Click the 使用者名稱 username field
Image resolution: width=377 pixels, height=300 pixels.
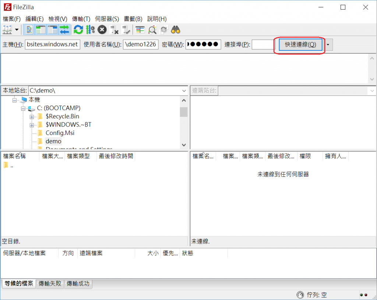click(141, 44)
